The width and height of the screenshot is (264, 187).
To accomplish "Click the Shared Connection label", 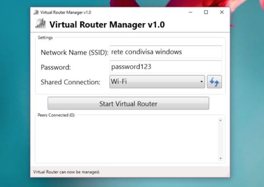I will 70,82.
